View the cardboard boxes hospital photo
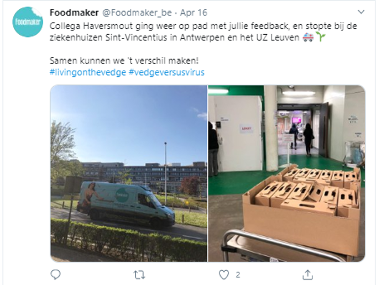 pyautogui.click(x=286, y=173)
